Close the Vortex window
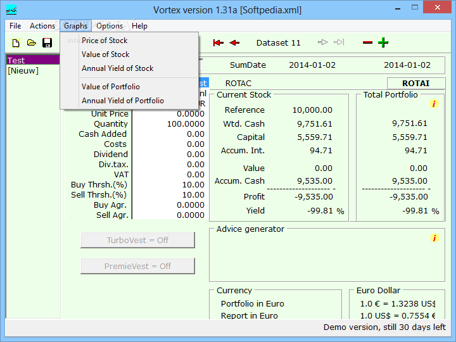This screenshot has width=456, height=342. (x=438, y=8)
